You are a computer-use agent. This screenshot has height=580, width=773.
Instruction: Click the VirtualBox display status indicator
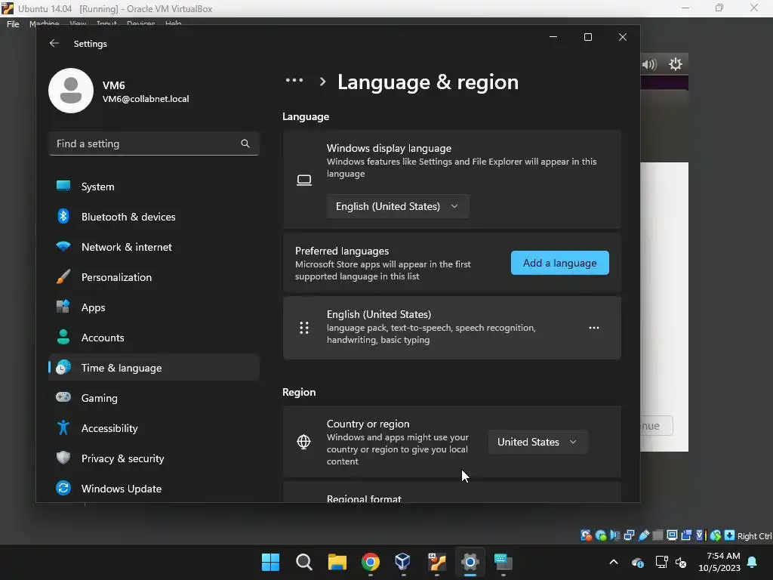coord(672,535)
